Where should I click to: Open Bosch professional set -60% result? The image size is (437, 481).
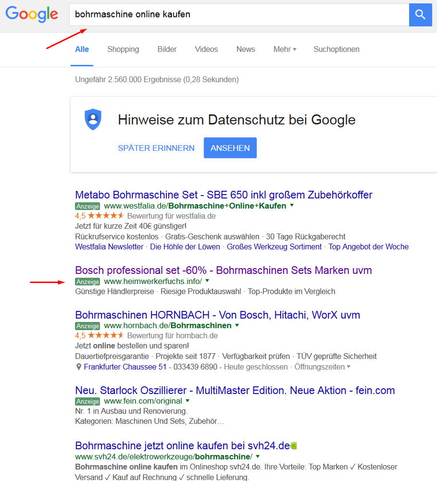pos(224,270)
